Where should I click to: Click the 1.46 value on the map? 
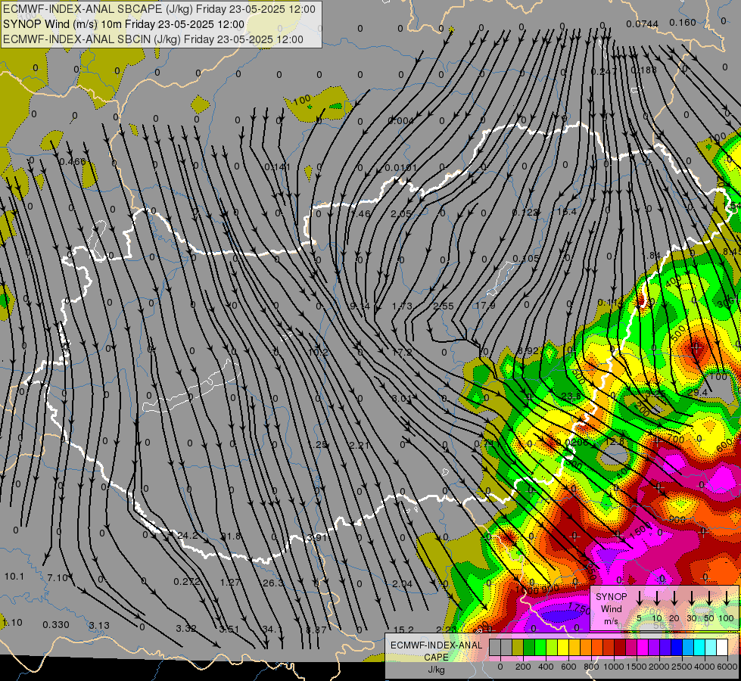(360, 213)
